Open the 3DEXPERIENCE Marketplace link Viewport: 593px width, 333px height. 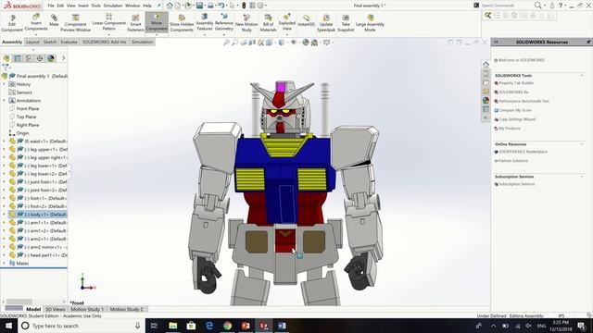[523, 152]
